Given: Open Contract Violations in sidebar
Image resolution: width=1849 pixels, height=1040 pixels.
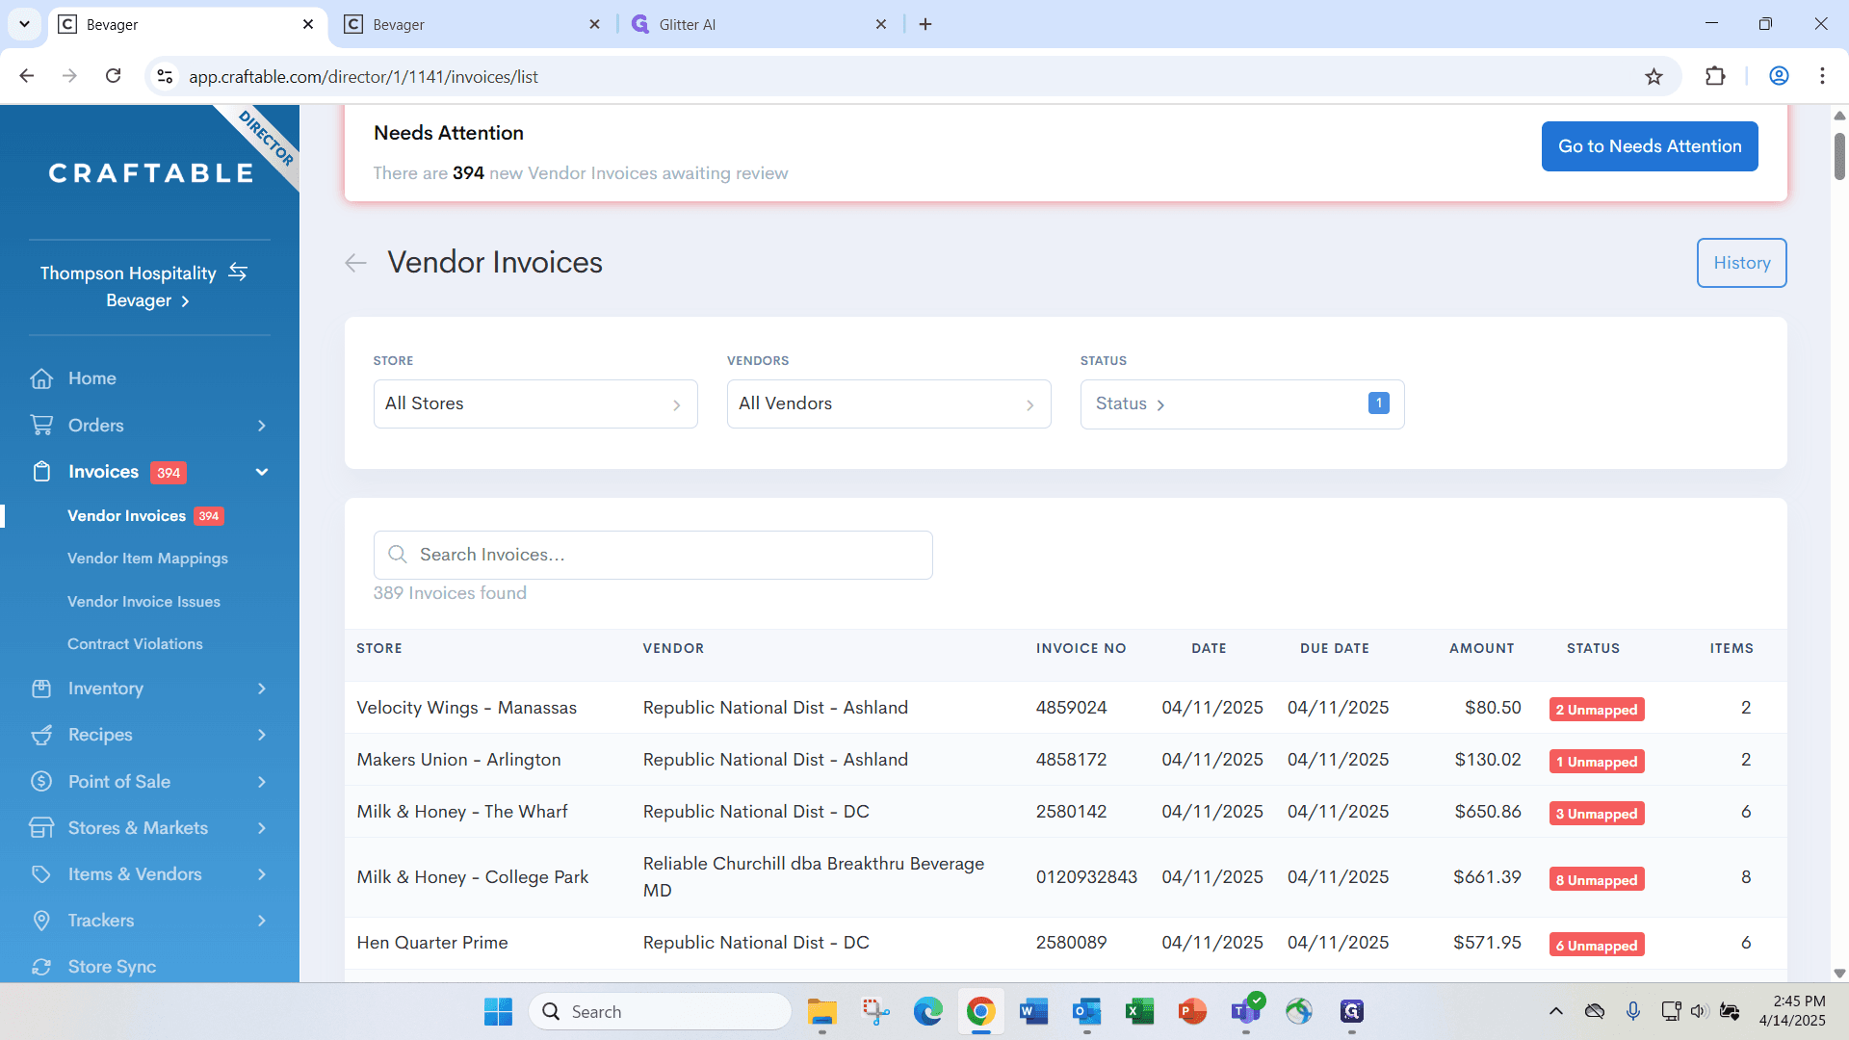Looking at the screenshot, I should (x=135, y=644).
